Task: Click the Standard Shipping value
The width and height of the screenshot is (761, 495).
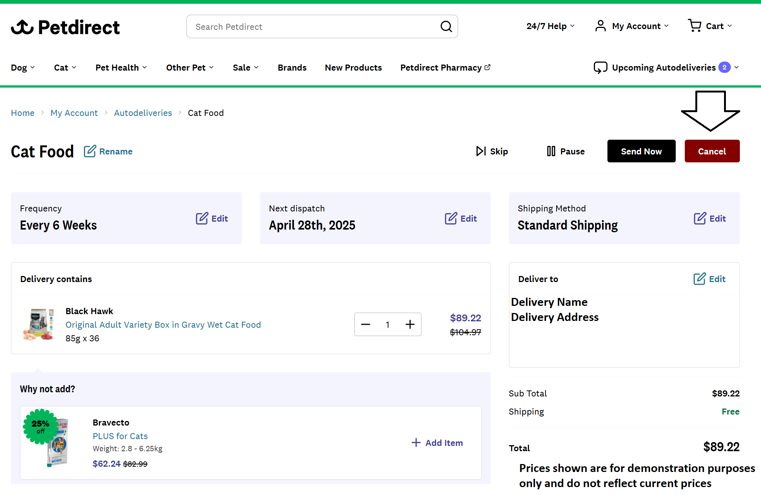Action: pyautogui.click(x=567, y=225)
